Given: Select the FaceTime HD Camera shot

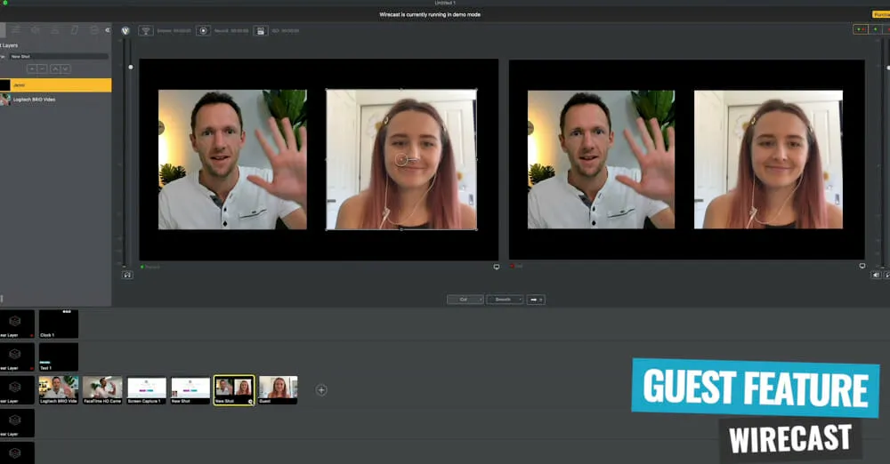Looking at the screenshot, I should [x=102, y=389].
